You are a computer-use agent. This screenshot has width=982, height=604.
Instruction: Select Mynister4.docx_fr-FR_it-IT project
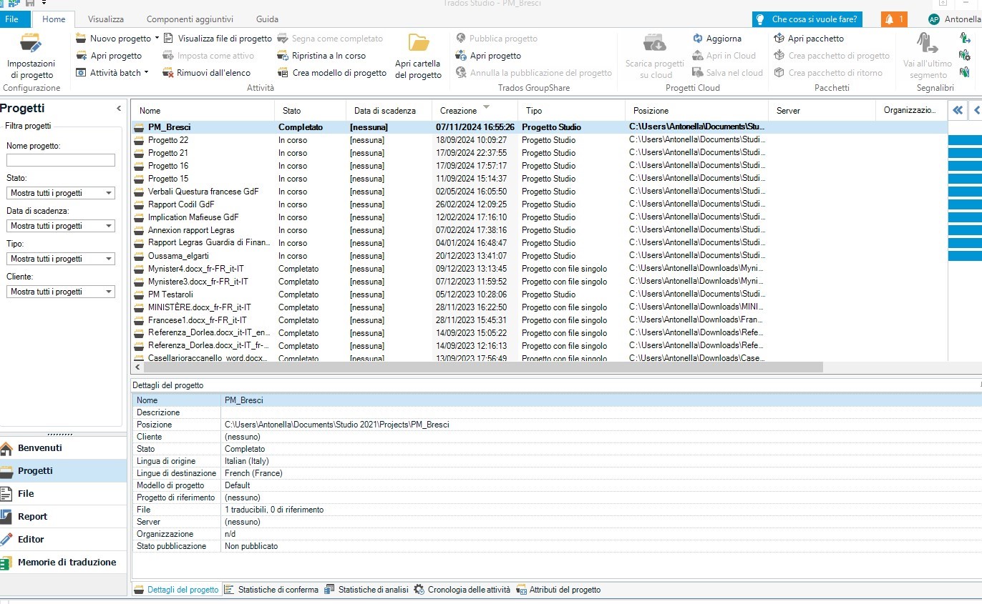[540, 269]
